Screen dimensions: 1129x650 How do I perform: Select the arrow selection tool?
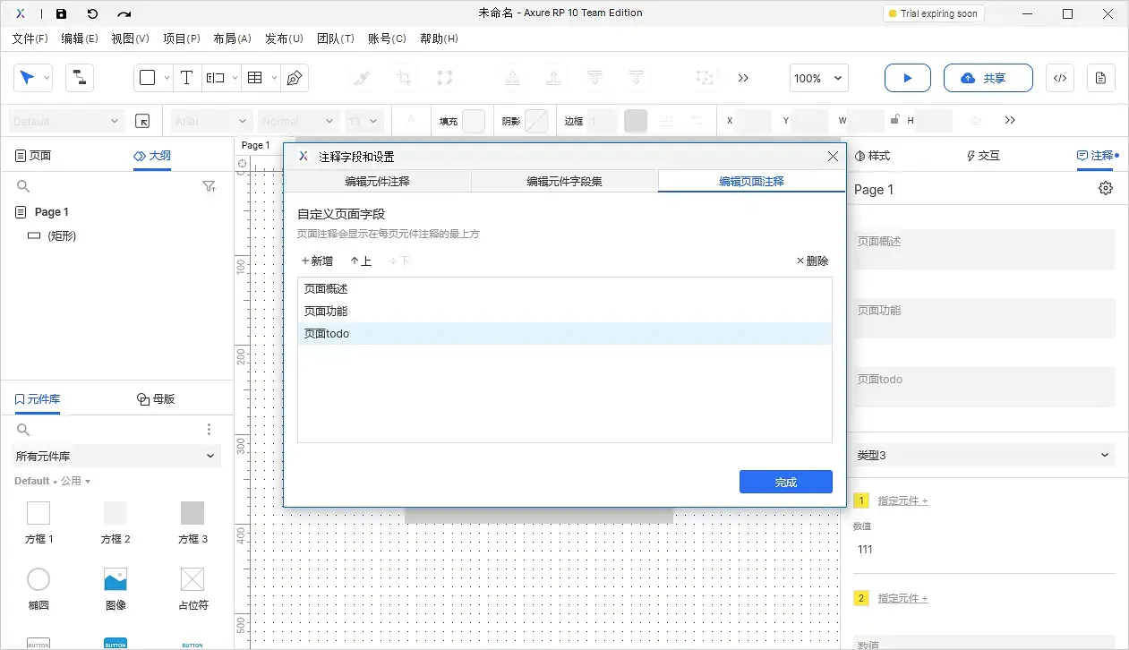27,78
